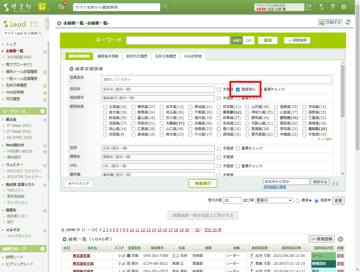The image size is (360, 272).
Task: Switch to the 名刺交換履歴 tab
Action: (x=165, y=56)
